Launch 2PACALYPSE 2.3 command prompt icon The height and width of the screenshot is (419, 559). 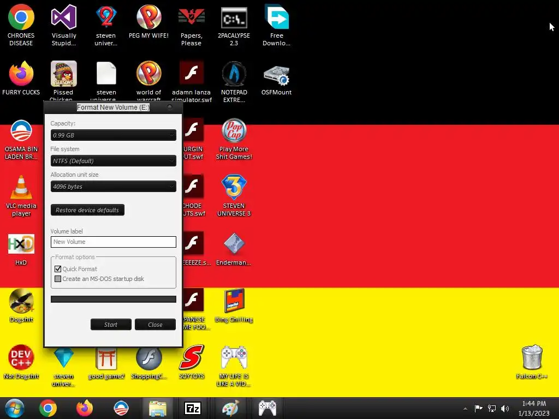point(234,25)
